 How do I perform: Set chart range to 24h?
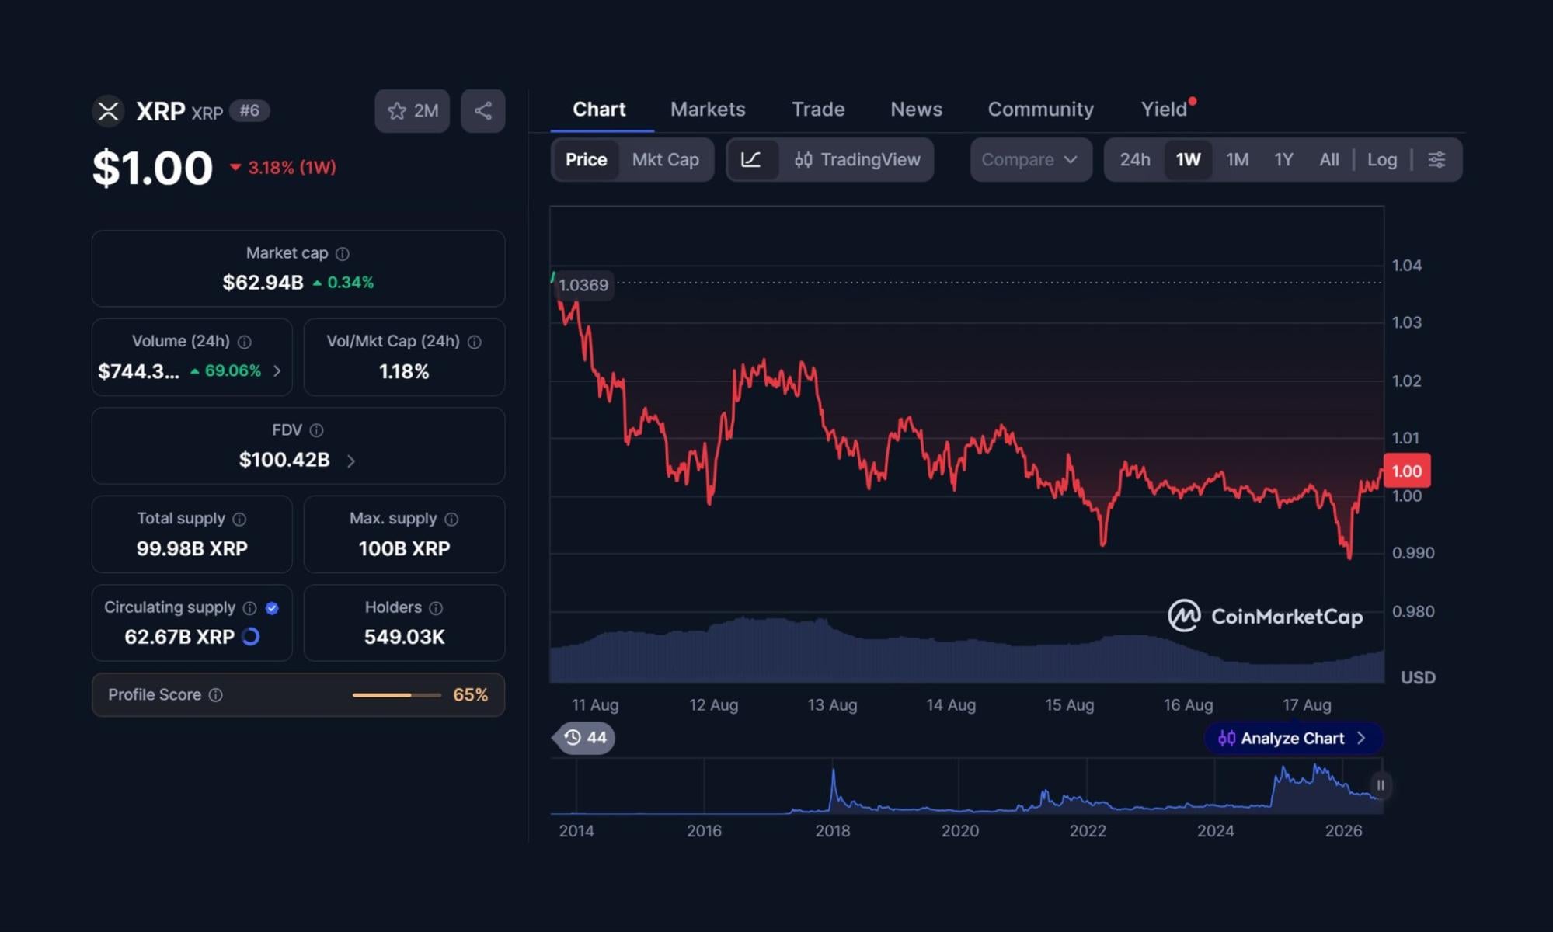click(1135, 160)
